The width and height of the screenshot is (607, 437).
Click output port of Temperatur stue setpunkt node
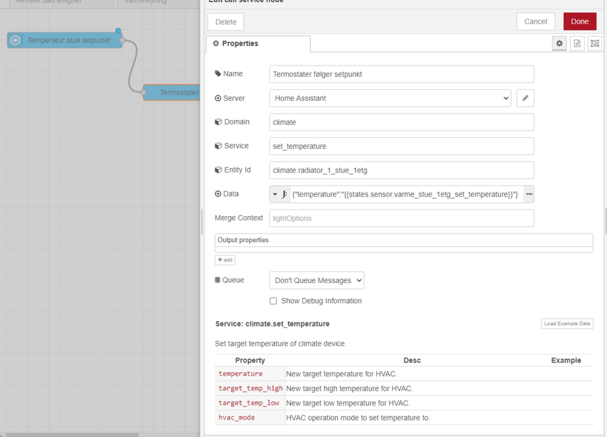pos(123,41)
